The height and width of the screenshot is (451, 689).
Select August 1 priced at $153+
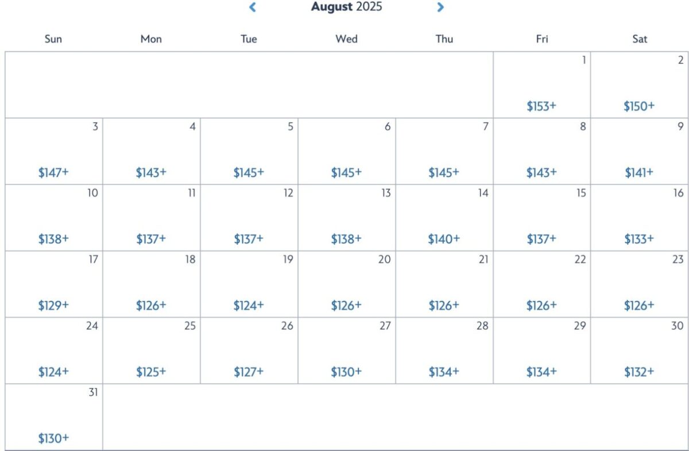(541, 85)
